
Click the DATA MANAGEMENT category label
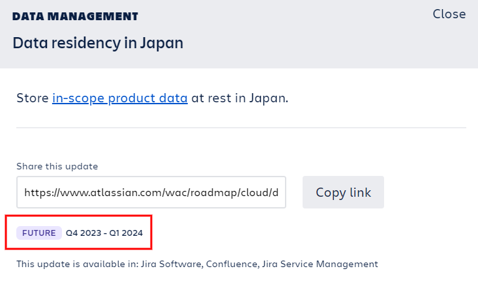(x=75, y=16)
